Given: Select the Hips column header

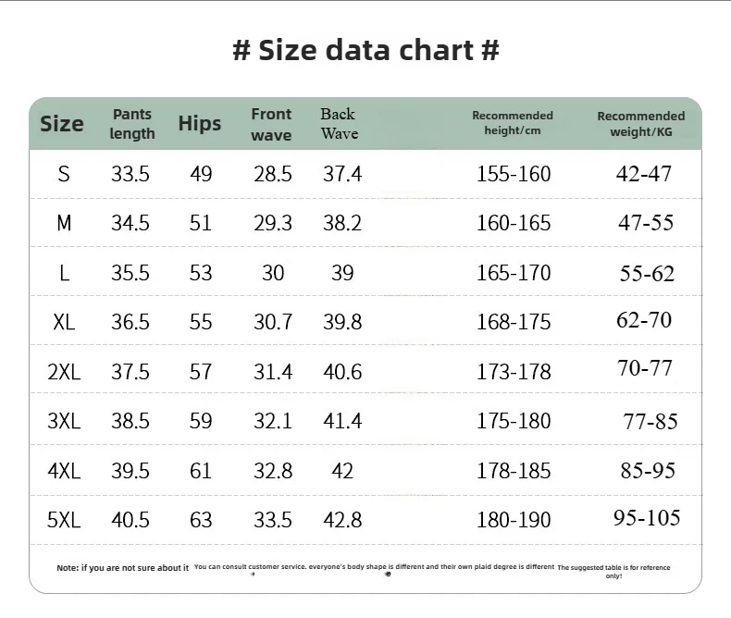Looking at the screenshot, I should pyautogui.click(x=200, y=124).
